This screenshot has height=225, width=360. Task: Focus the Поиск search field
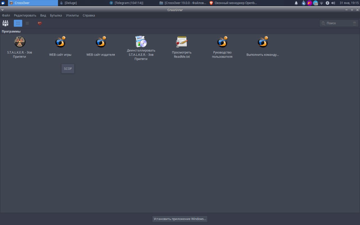point(339,23)
